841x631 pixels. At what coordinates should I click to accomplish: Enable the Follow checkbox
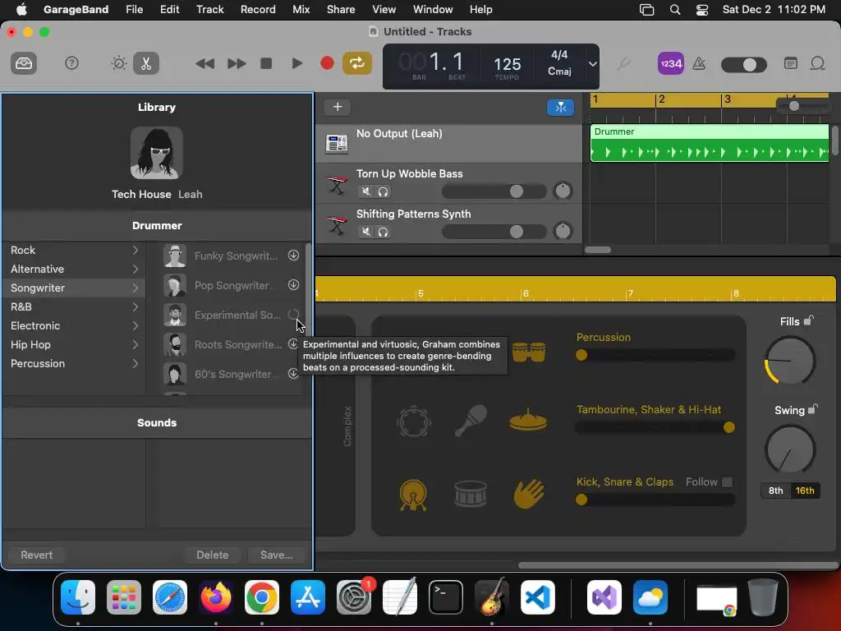pyautogui.click(x=727, y=481)
